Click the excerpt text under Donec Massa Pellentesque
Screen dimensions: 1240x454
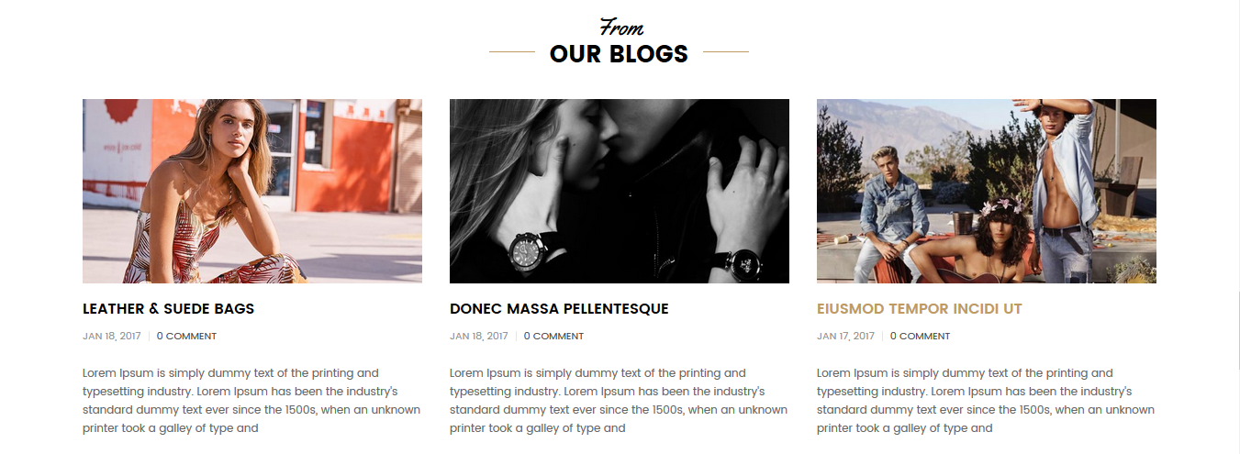(619, 401)
